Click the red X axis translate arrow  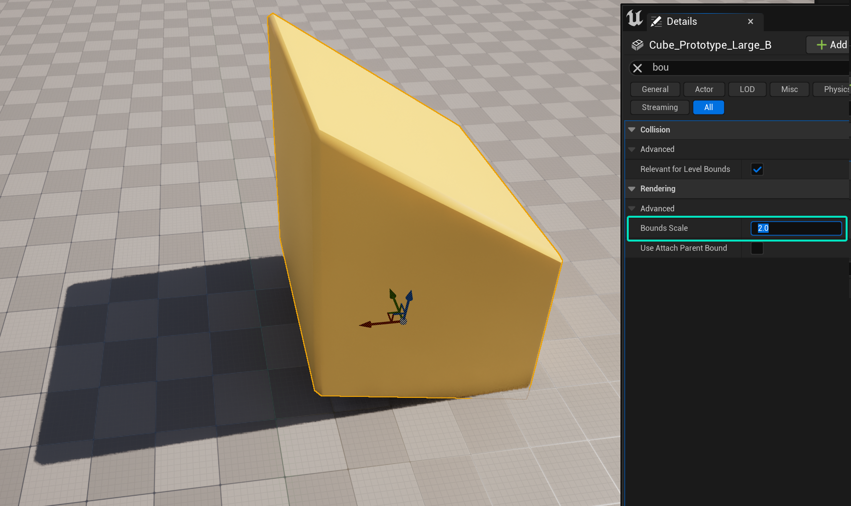[x=367, y=324]
